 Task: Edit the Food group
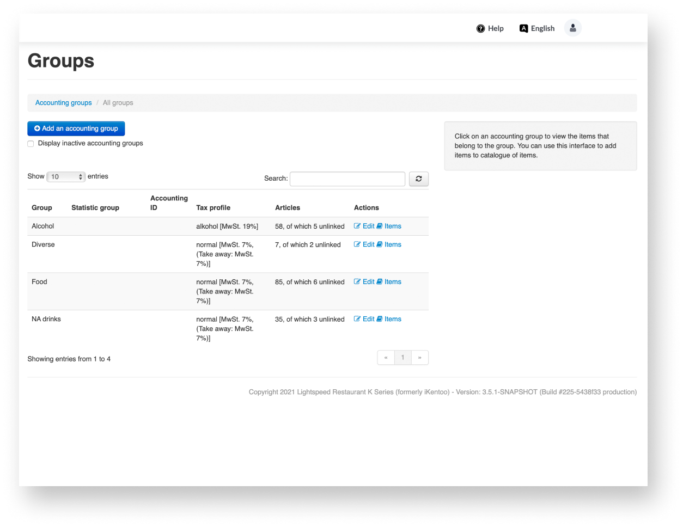[x=364, y=281]
